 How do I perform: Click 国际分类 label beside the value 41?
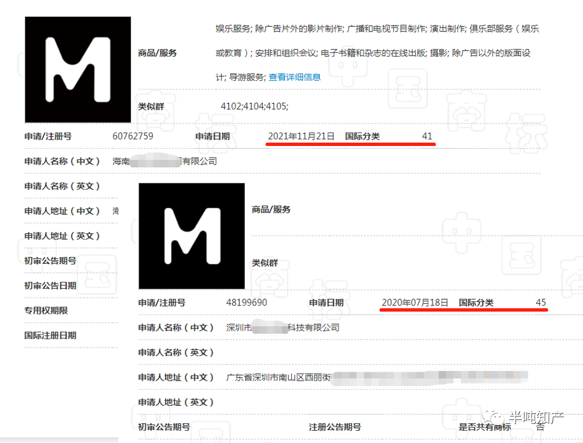click(362, 136)
